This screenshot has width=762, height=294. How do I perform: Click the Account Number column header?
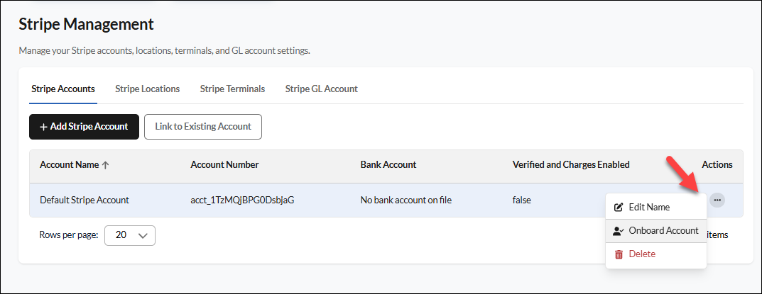(224, 165)
